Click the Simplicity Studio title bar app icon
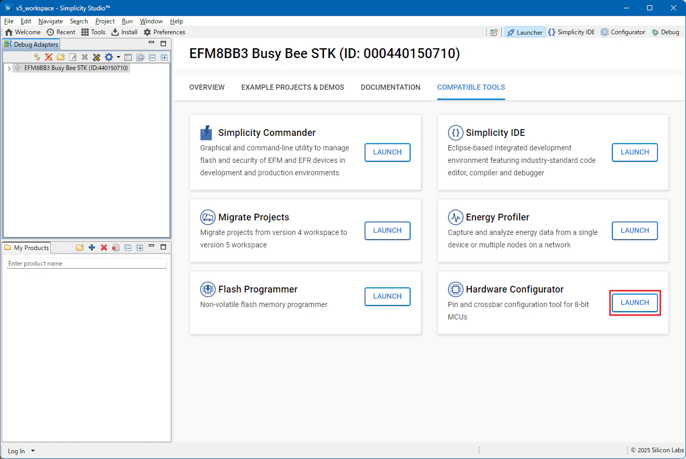Image resolution: width=686 pixels, height=459 pixels. point(8,8)
